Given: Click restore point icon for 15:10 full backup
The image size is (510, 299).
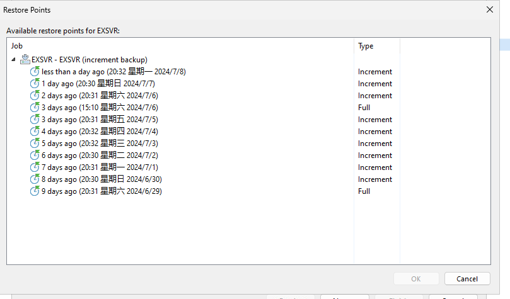Looking at the screenshot, I should [x=35, y=107].
